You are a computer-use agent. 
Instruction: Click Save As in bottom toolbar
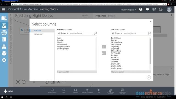[x=75, y=91]
